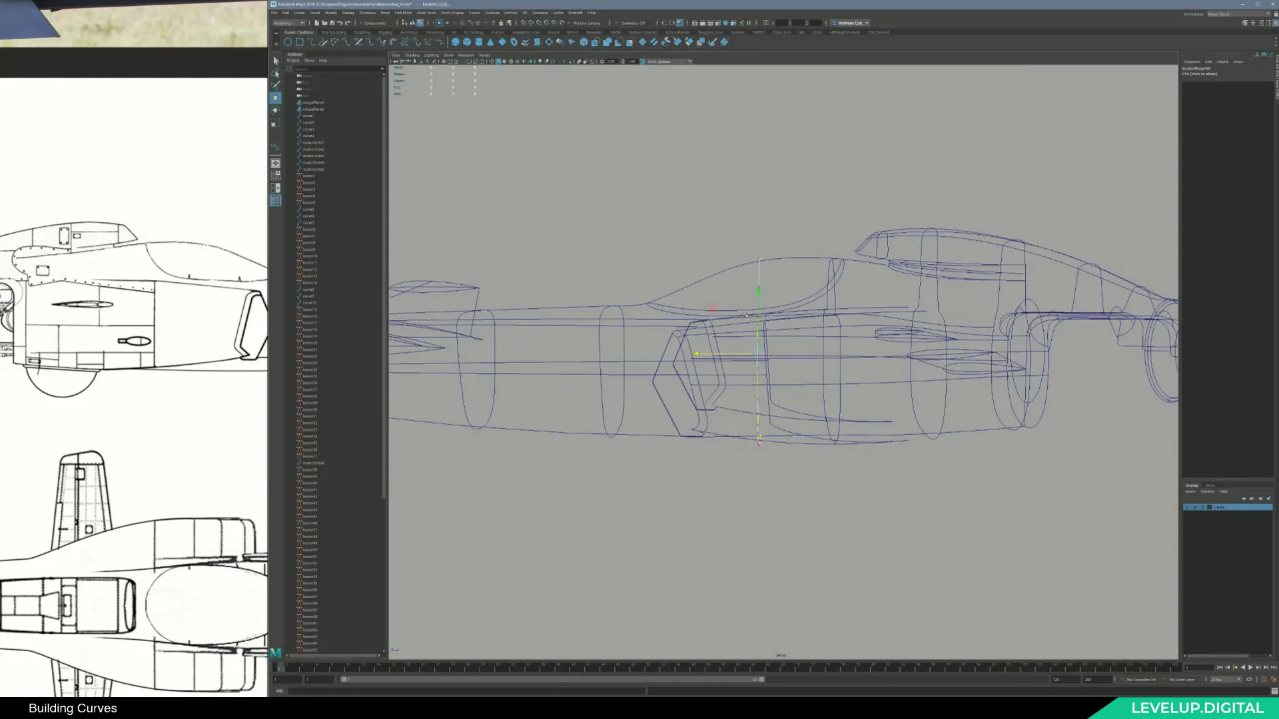
Task: Select the polygon cube icon on the shelf
Action: tap(466, 42)
